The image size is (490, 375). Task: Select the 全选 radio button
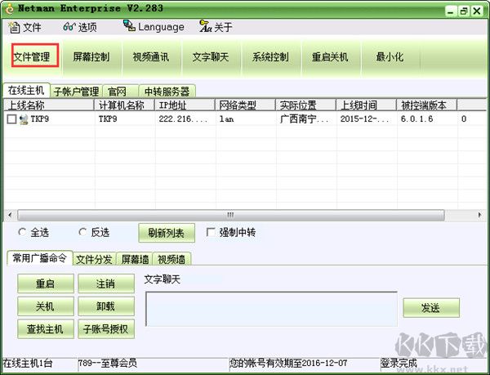22,232
